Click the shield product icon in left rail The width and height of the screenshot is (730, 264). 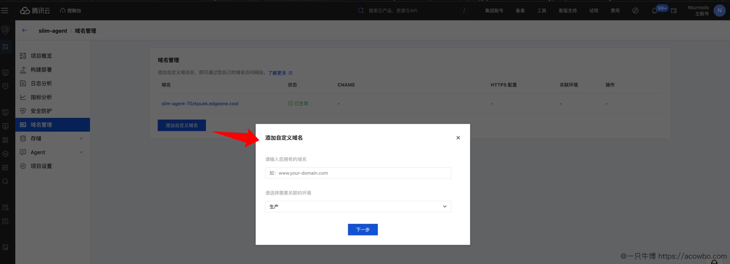(5, 30)
